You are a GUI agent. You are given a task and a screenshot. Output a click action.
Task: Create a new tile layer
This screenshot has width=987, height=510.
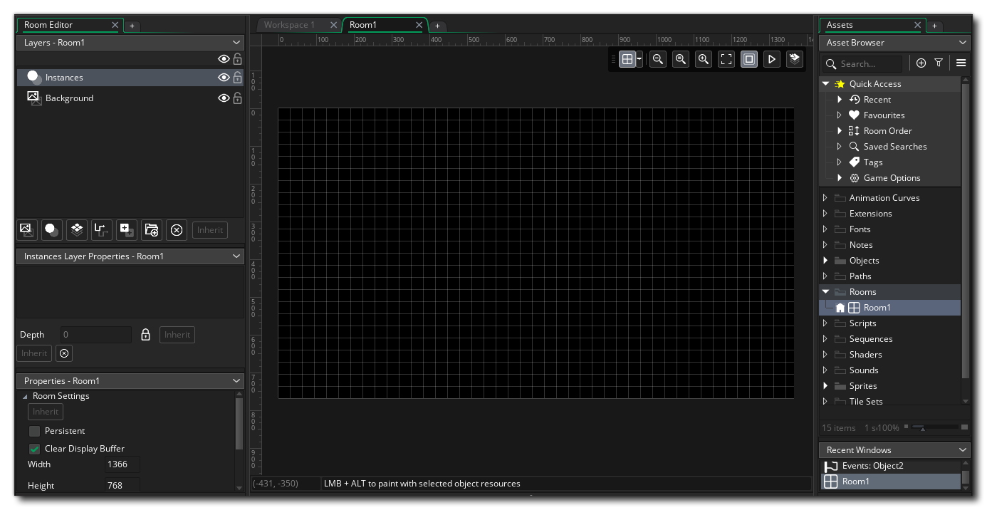coord(77,230)
